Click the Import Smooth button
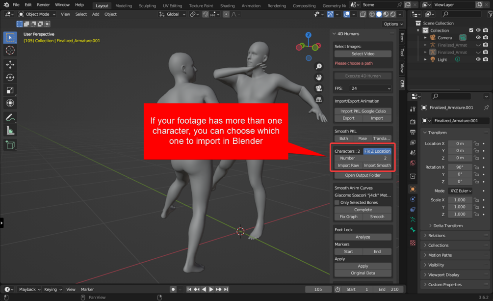Viewport: 493px width, 301px height. pos(377,165)
